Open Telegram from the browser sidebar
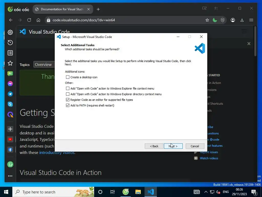 (10, 94)
